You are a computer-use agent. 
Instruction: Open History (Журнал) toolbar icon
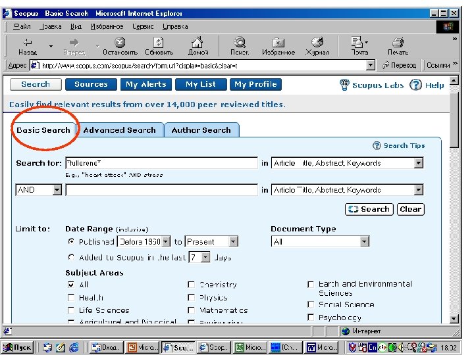317,46
